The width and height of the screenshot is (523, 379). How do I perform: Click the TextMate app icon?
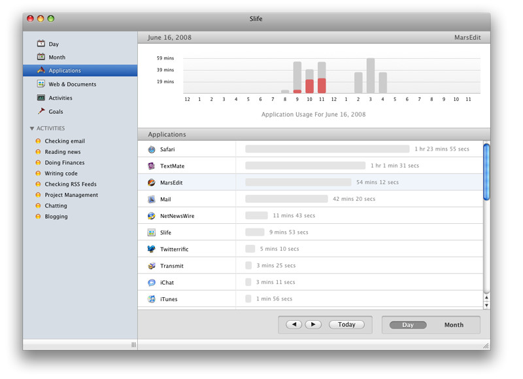coord(152,166)
